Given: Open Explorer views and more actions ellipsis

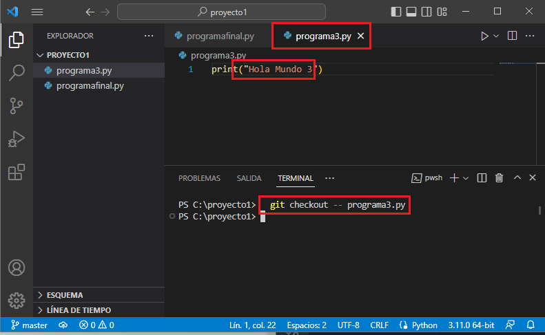Looking at the screenshot, I should coord(149,36).
